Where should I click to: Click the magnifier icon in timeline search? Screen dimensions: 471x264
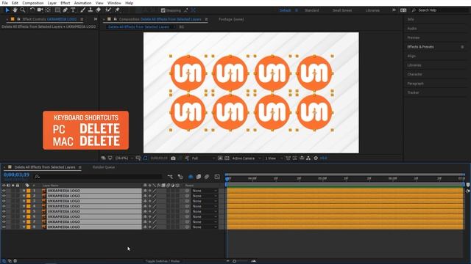click(38, 177)
